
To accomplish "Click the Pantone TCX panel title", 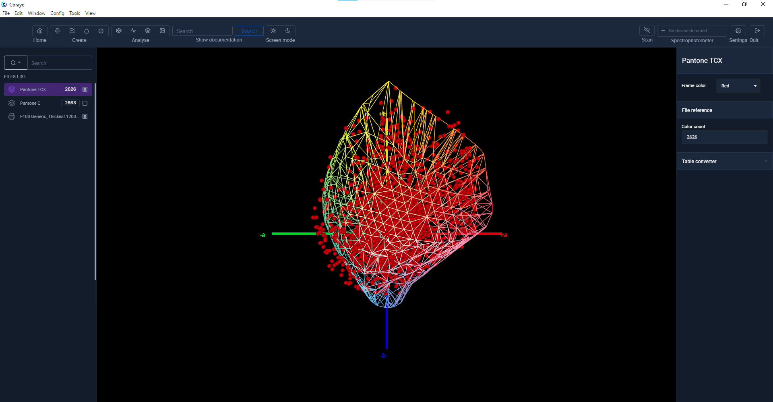I will (702, 60).
